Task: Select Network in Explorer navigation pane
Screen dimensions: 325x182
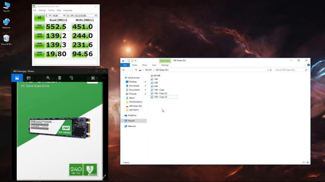Action: (130, 126)
